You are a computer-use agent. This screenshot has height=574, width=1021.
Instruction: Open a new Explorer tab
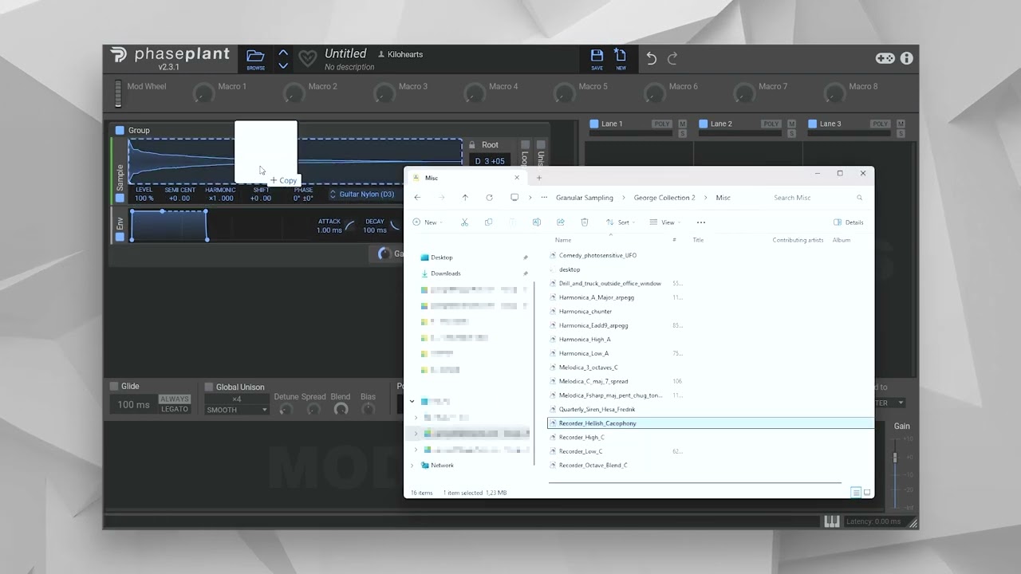click(x=539, y=178)
